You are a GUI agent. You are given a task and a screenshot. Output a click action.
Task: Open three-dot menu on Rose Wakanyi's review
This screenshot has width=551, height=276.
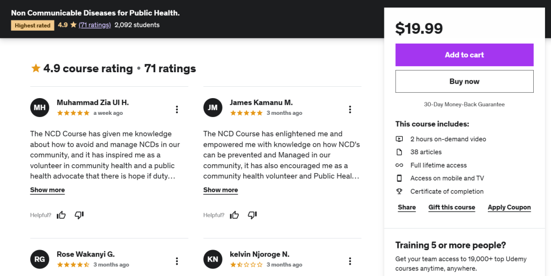coord(177,261)
